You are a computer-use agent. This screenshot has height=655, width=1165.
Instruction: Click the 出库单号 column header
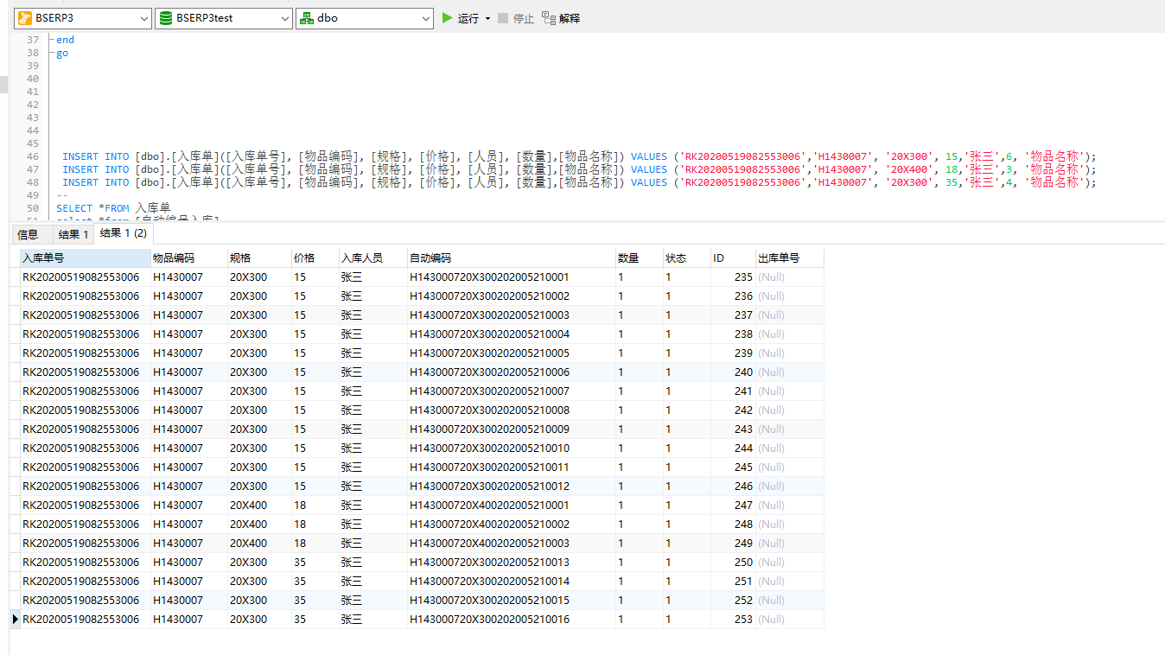click(x=790, y=258)
